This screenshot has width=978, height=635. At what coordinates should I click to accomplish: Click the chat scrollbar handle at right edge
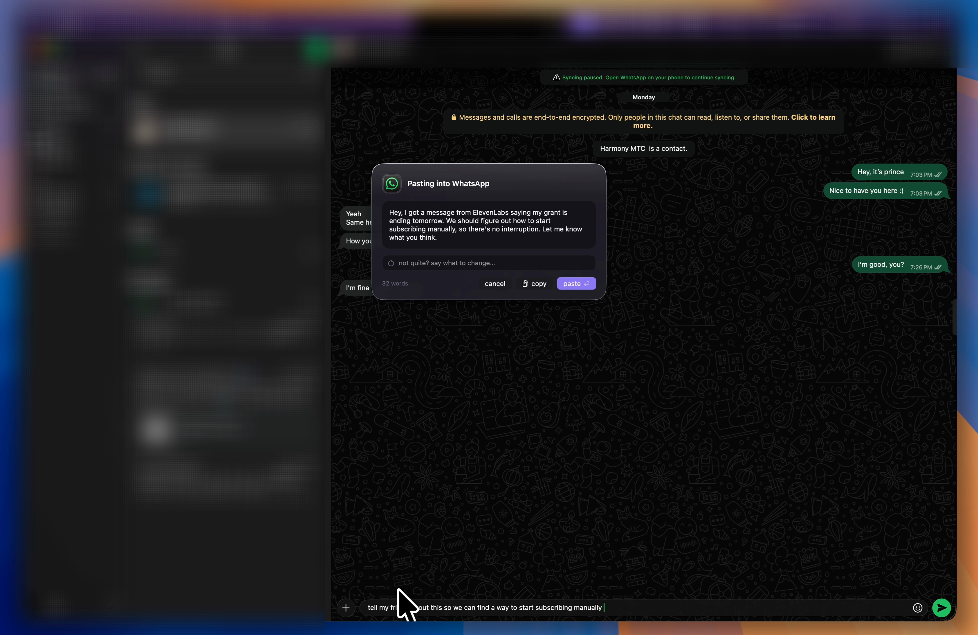(x=954, y=317)
